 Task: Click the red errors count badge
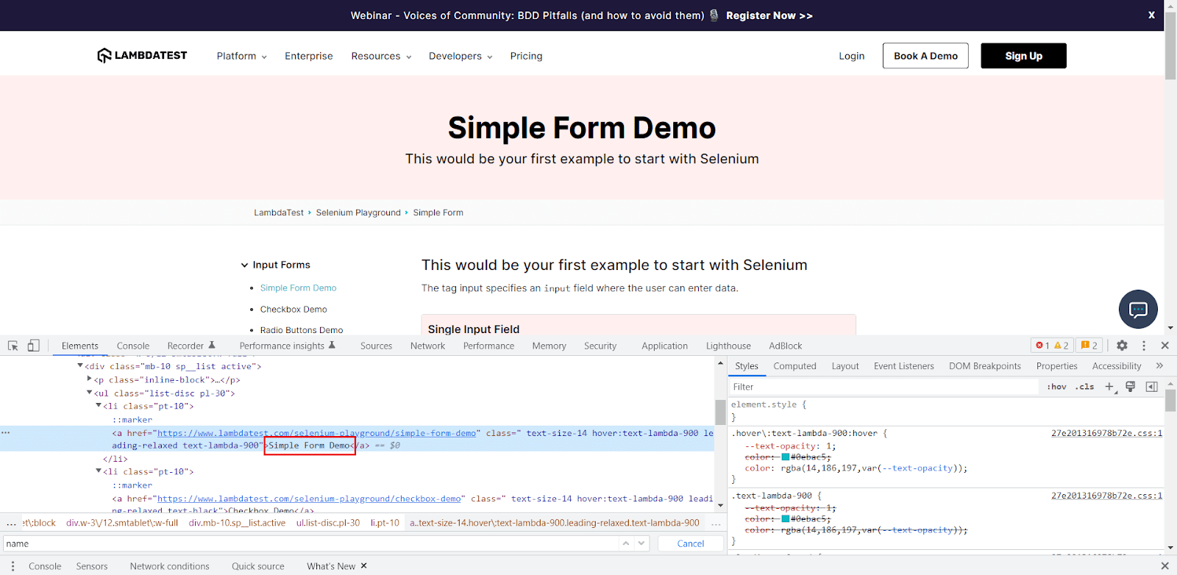coord(1042,346)
